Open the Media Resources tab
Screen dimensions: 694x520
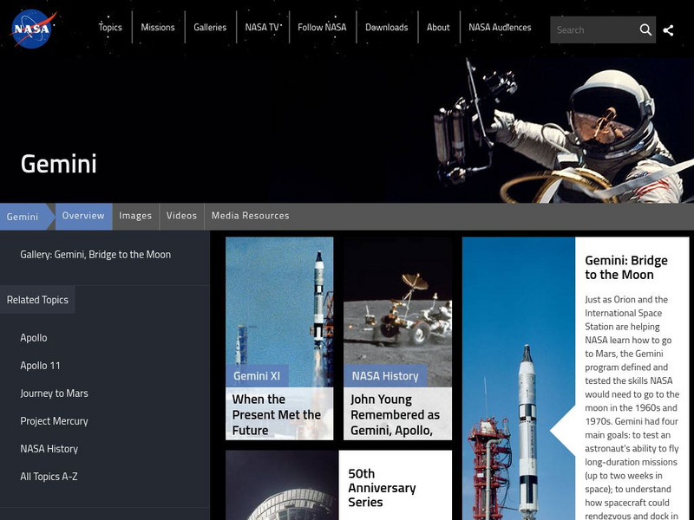251,216
